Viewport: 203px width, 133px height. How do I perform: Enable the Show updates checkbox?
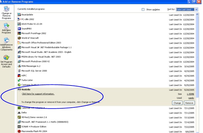(143, 9)
